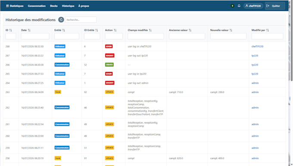
Task: Open the chefTP220 user profile button
Action: [x=253, y=6]
